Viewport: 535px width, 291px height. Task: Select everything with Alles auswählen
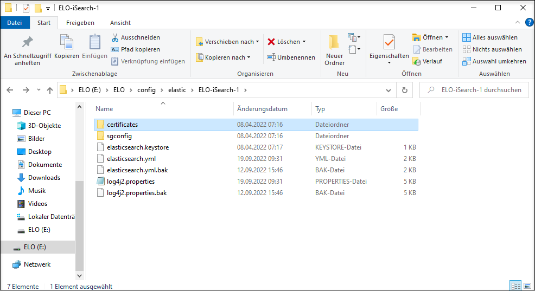point(490,37)
